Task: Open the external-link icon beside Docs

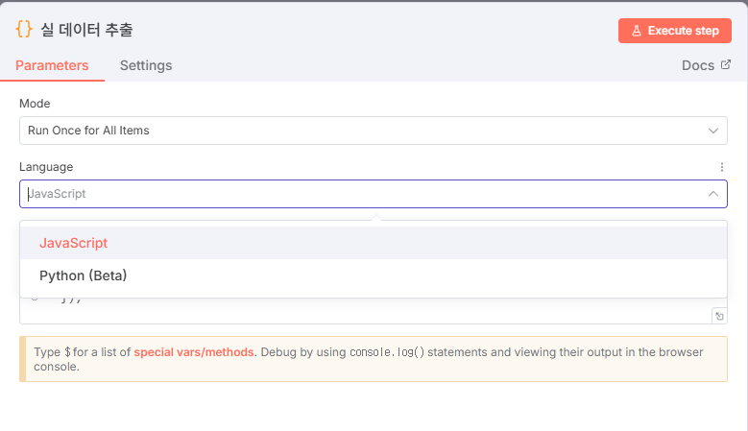Action: [726, 64]
